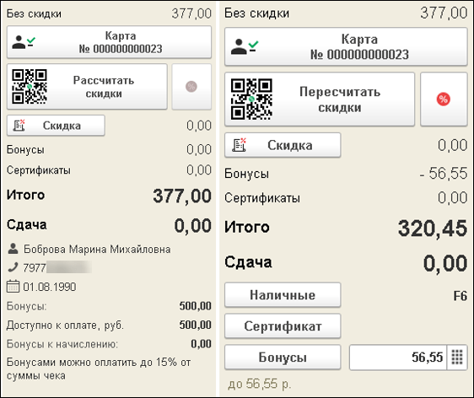Click customer icon on left Карта button

click(x=24, y=42)
